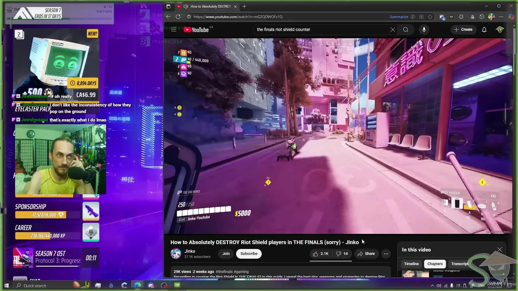
Task: Click the 8,894 DAYS timer badge
Action: (83, 83)
